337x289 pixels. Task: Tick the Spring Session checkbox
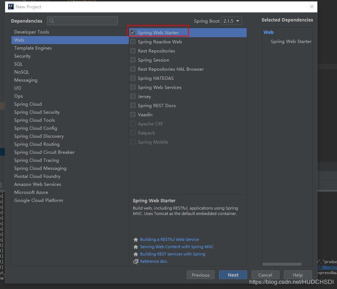click(133, 60)
